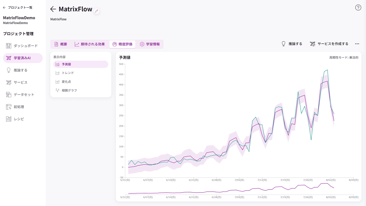Click the サービスを作成する icon

pos(313,43)
